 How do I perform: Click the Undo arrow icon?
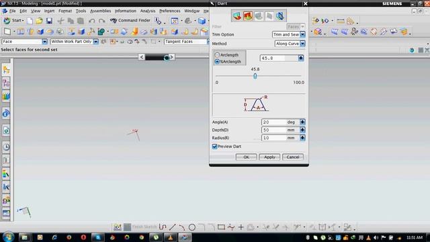(x=92, y=21)
